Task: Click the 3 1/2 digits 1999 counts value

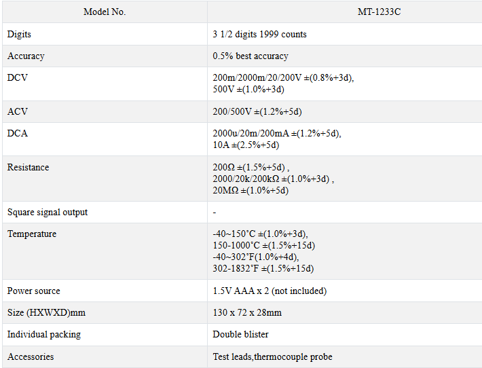Action: [259, 34]
